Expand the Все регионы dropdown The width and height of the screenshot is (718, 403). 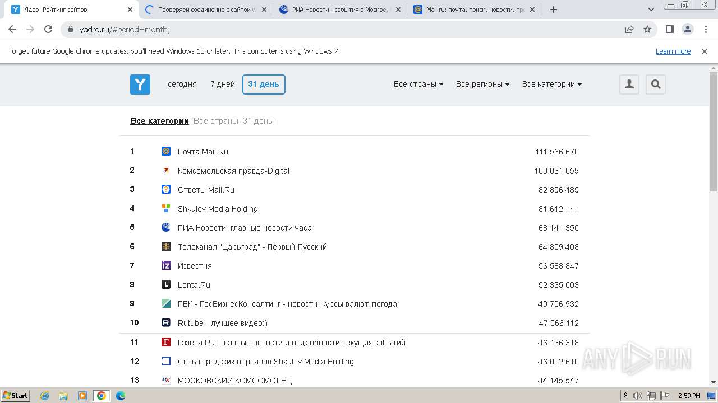[482, 84]
